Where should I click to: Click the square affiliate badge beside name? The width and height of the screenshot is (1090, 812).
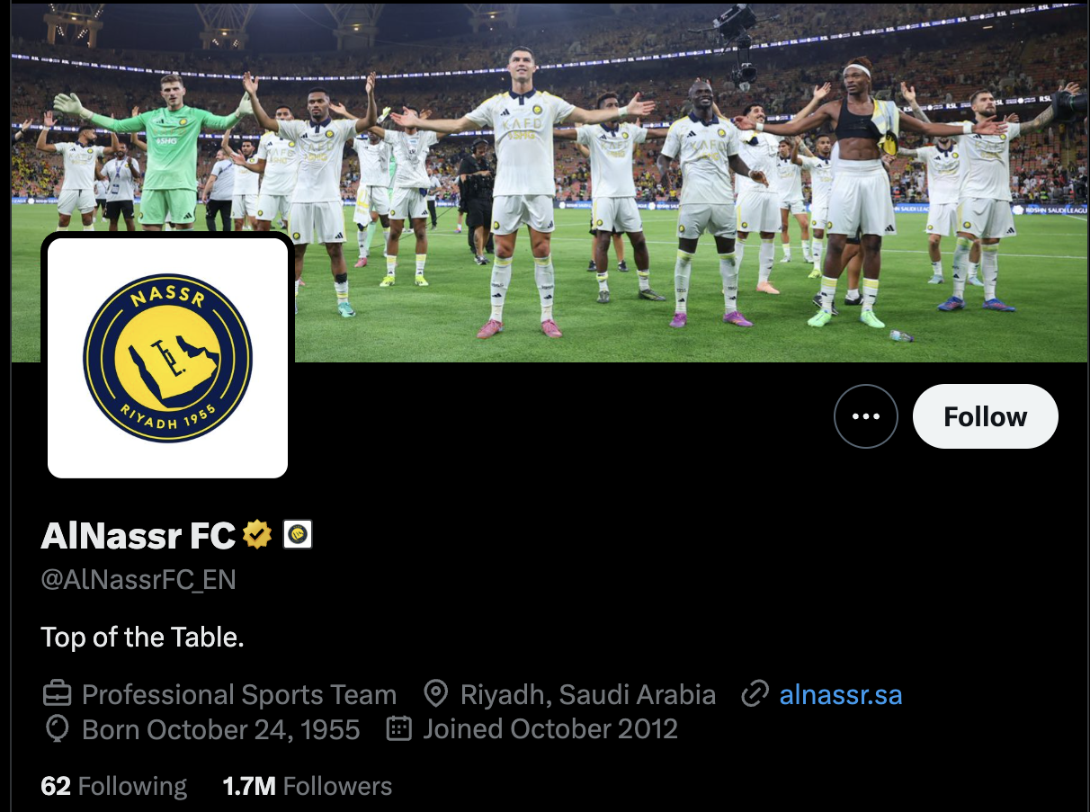click(298, 535)
